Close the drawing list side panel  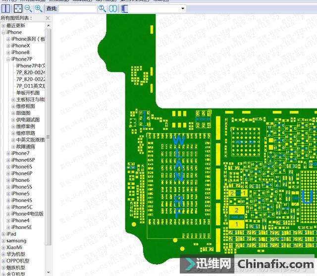48,18
